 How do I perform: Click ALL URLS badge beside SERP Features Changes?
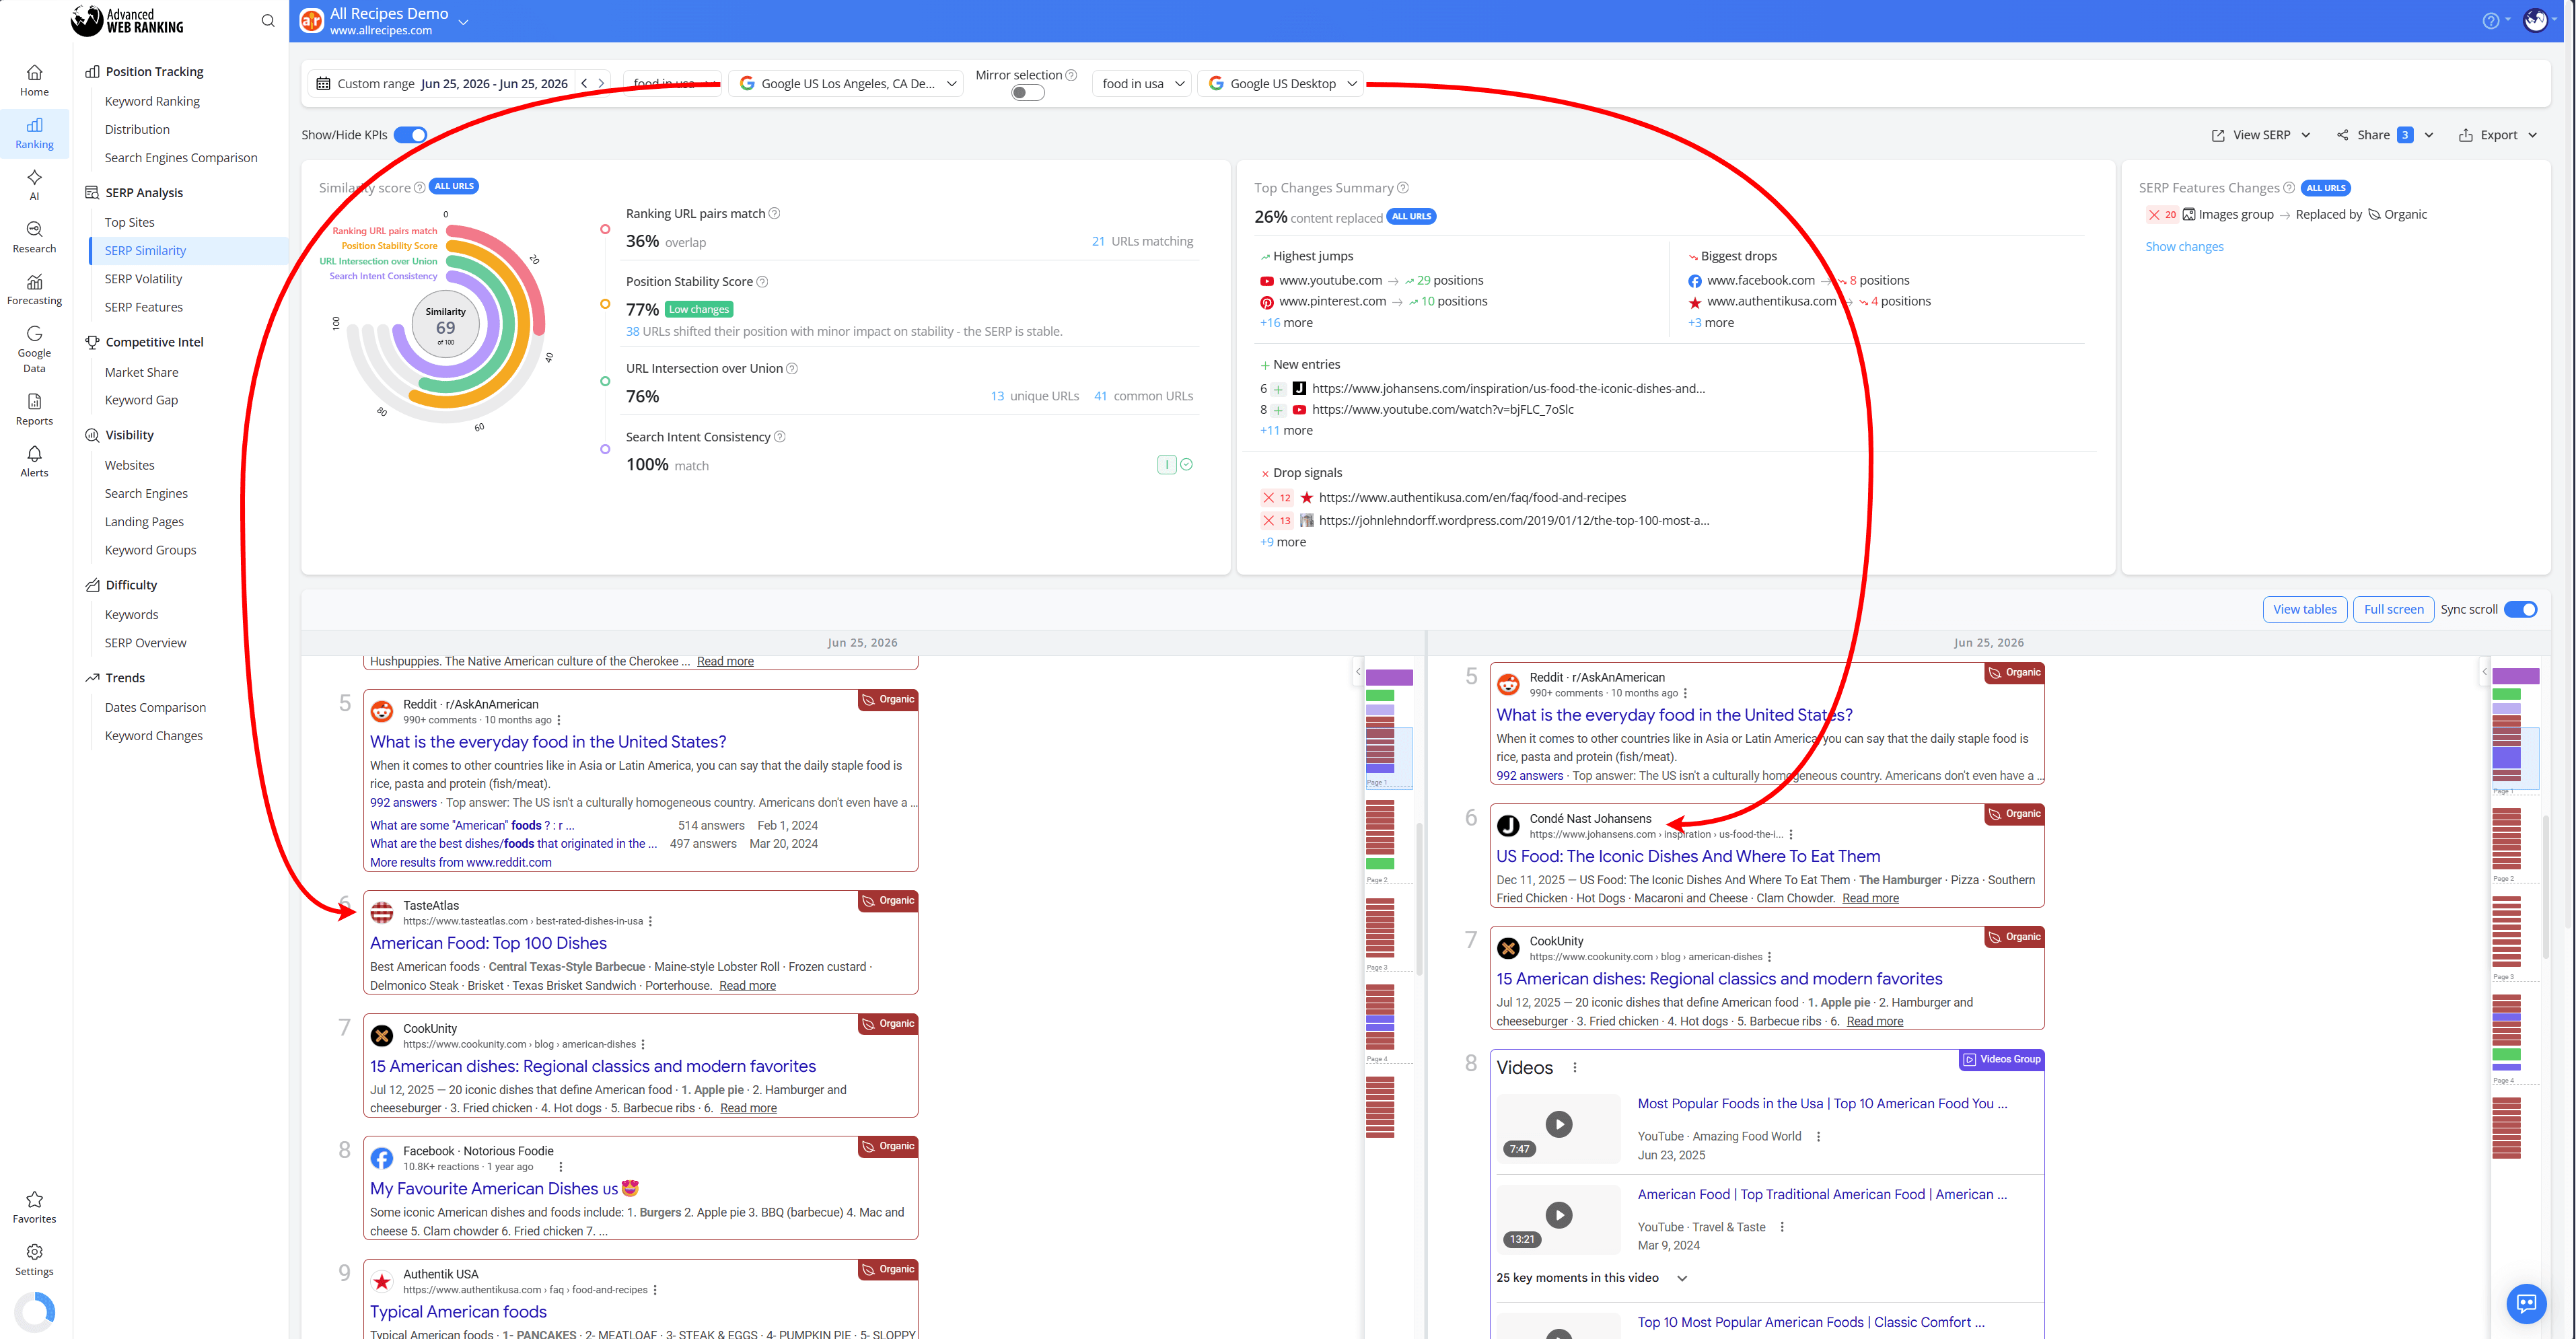tap(2326, 188)
